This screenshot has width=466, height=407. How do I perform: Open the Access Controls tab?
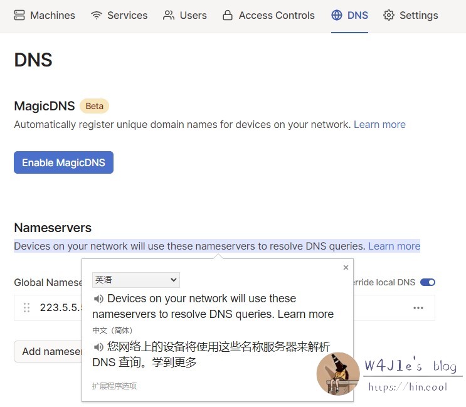pos(268,15)
